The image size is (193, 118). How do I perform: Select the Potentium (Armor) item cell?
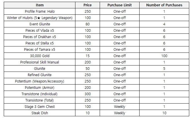[40, 88]
